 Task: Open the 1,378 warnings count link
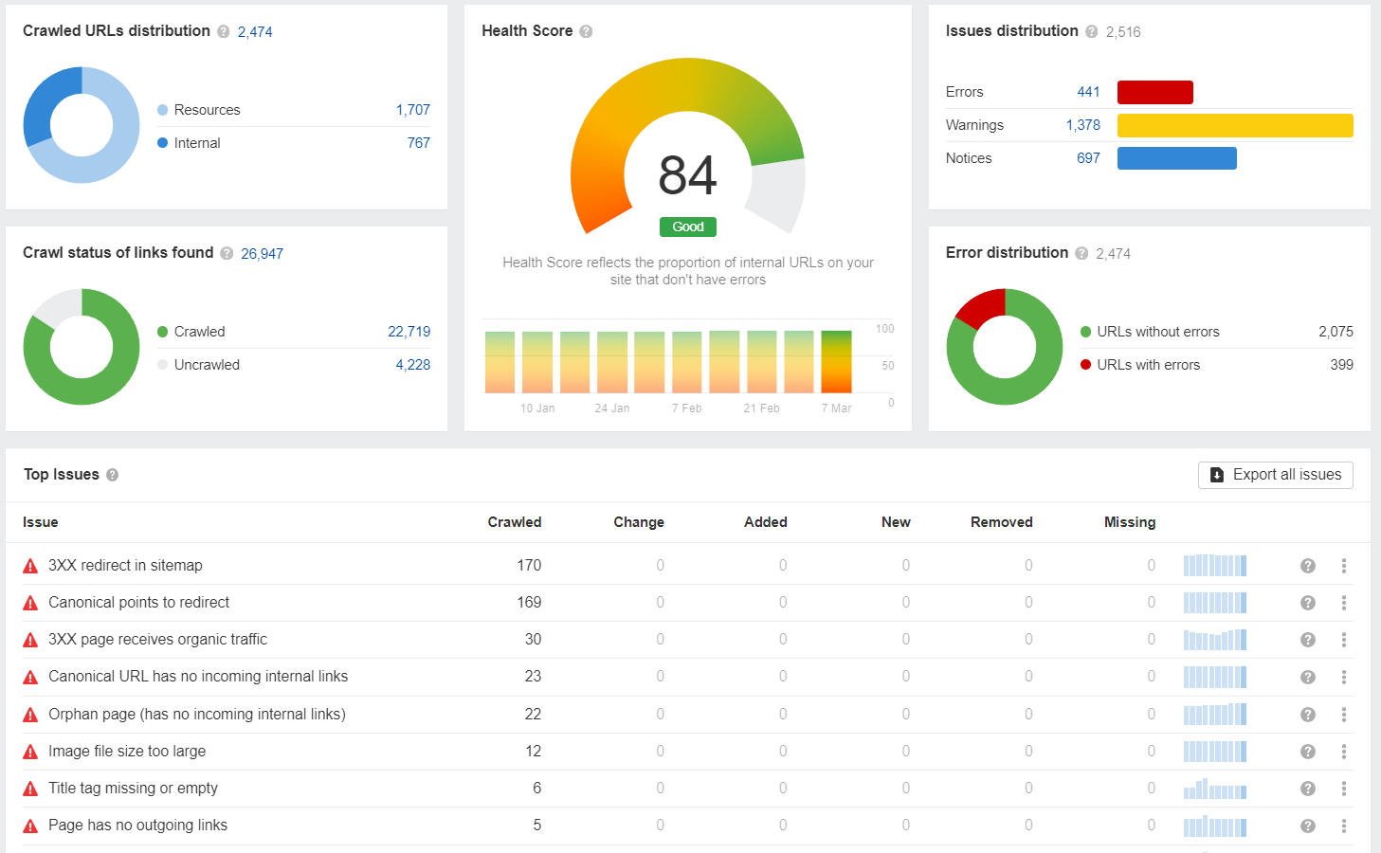pos(1083,125)
